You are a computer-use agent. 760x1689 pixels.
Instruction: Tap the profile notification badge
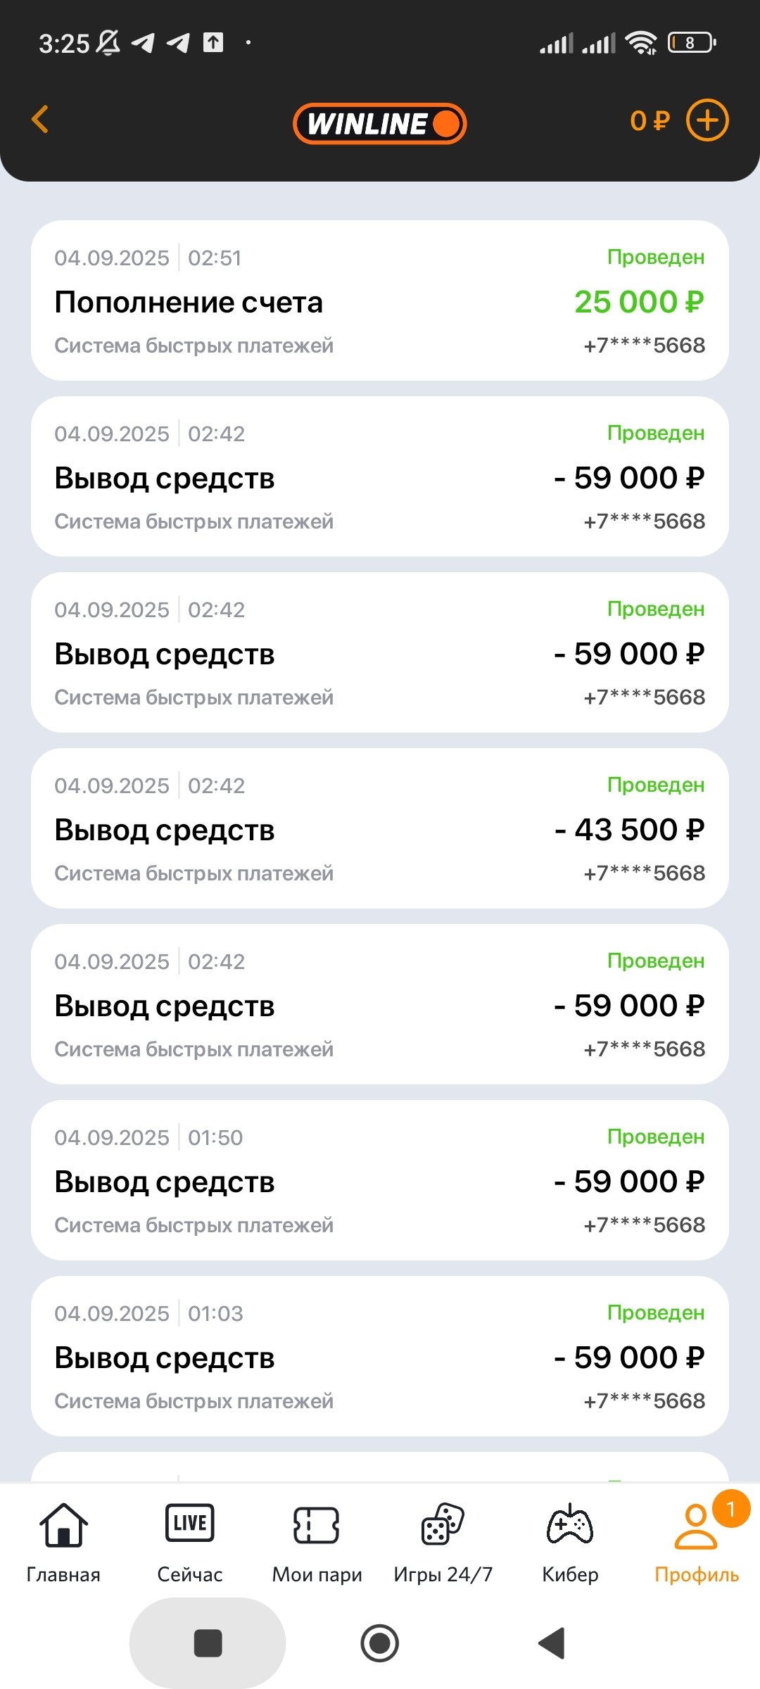click(x=731, y=1509)
